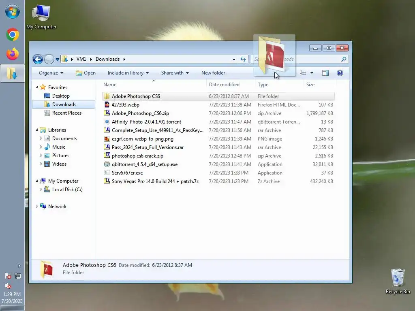
Task: Select Complete_Setup_Use_449911 rar icon
Action: pyautogui.click(x=107, y=130)
